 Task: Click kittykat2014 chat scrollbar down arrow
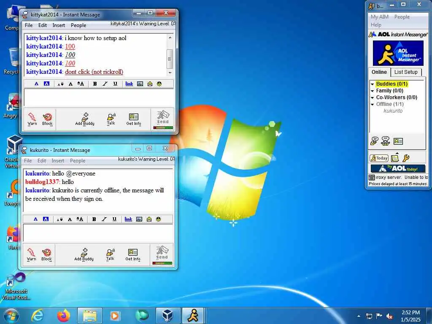170,73
